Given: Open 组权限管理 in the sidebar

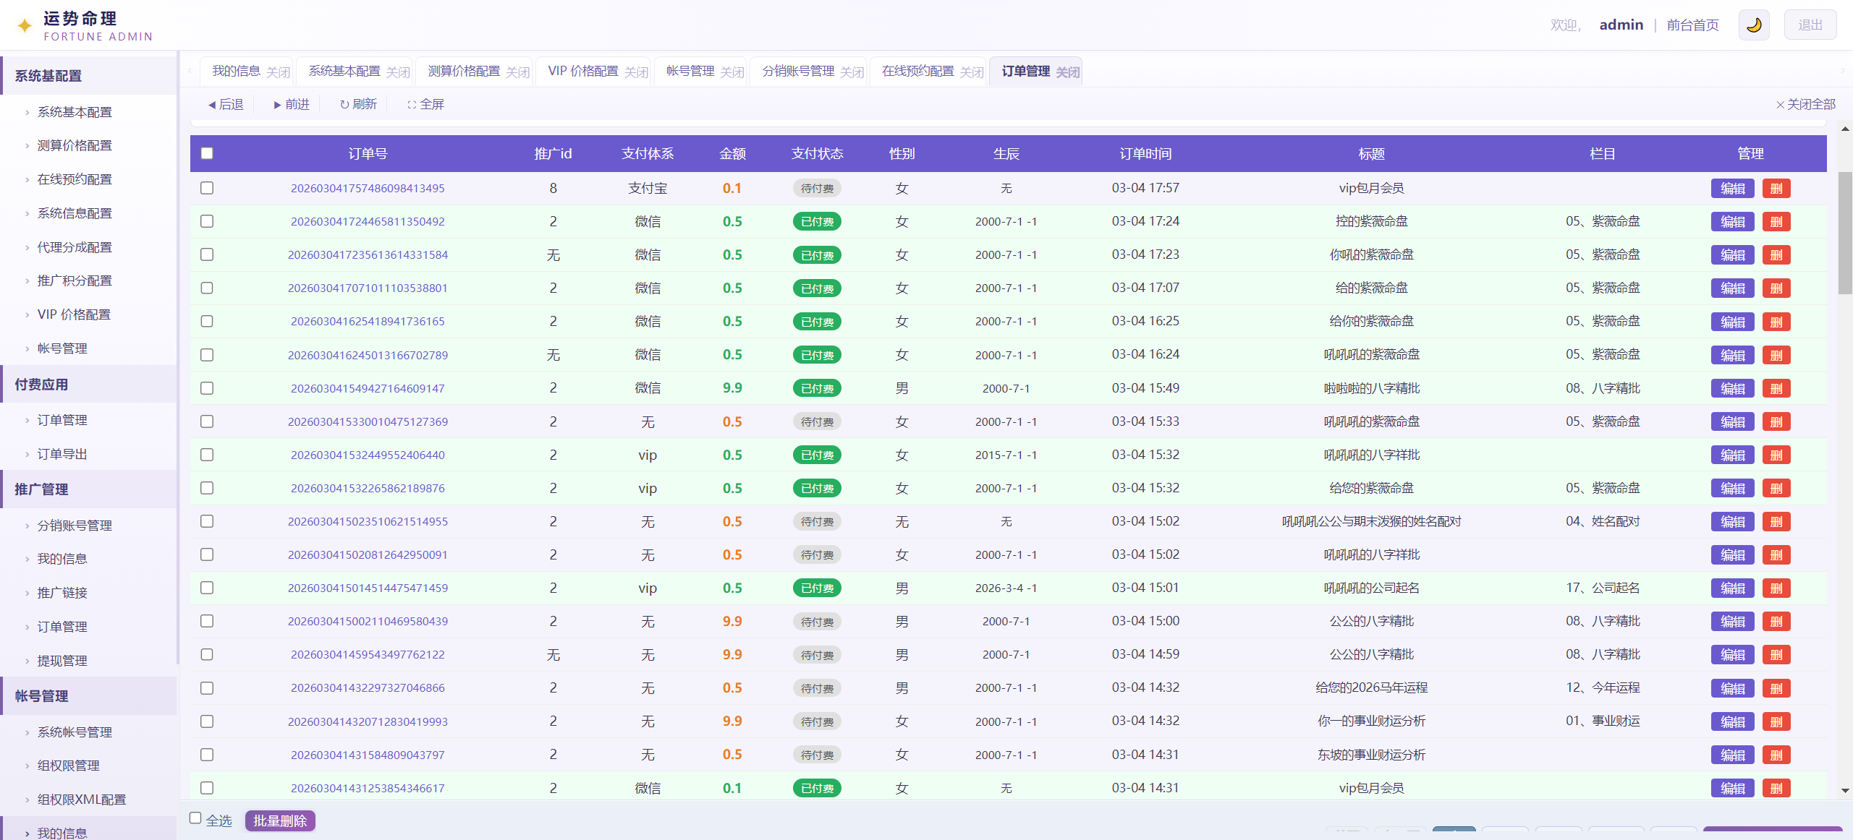Looking at the screenshot, I should pyautogui.click(x=69, y=766).
